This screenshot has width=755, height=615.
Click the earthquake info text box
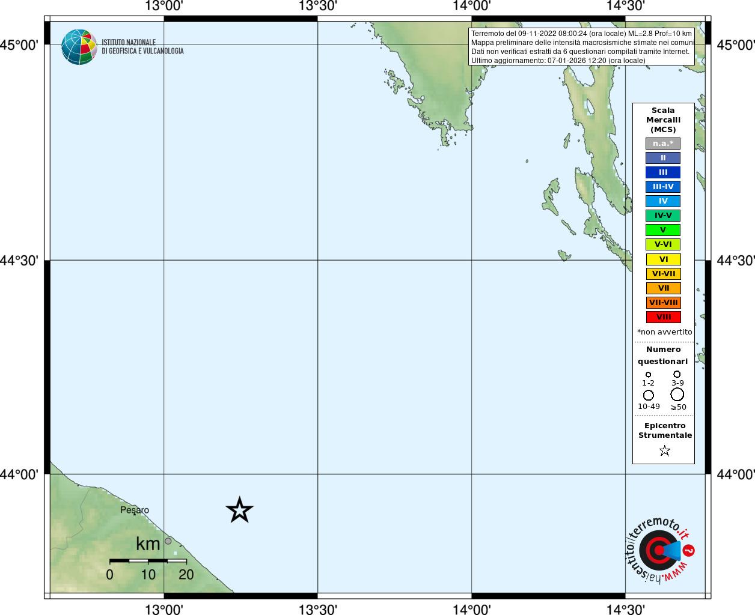coord(581,47)
